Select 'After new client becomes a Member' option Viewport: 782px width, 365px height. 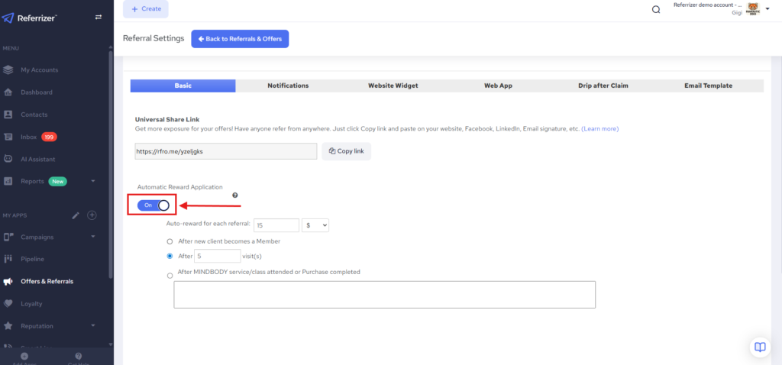(170, 241)
